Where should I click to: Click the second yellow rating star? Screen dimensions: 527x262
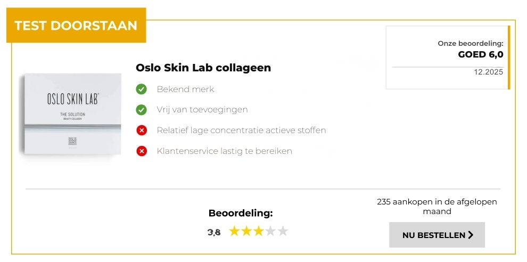pos(246,231)
